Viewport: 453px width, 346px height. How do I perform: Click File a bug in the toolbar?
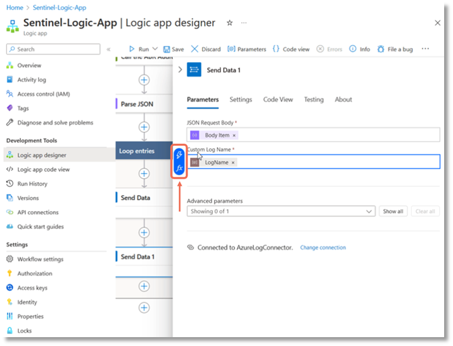tap(395, 49)
